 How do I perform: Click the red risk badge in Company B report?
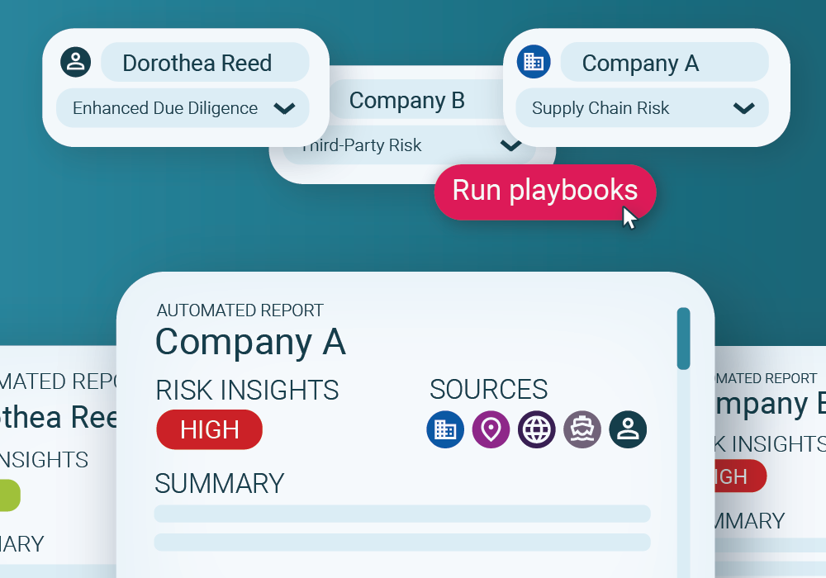pyautogui.click(x=740, y=476)
